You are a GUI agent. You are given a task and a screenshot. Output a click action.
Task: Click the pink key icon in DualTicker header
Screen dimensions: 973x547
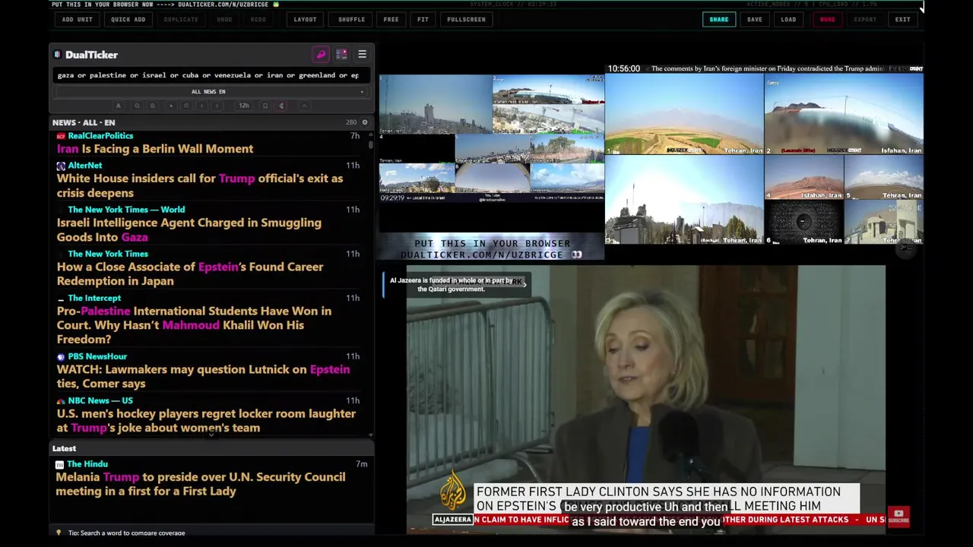[321, 55]
